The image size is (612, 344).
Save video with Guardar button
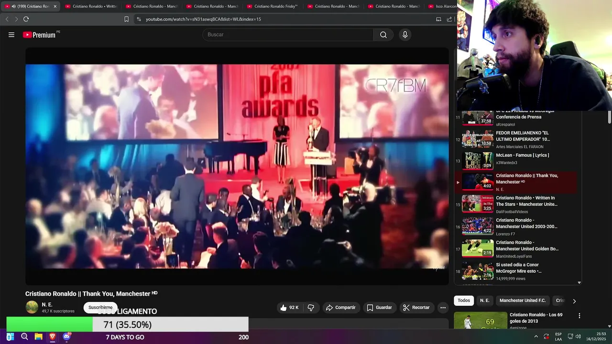(x=379, y=308)
